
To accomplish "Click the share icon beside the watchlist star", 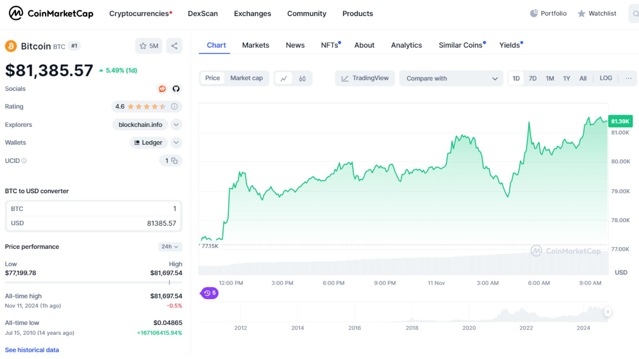I will (x=174, y=46).
